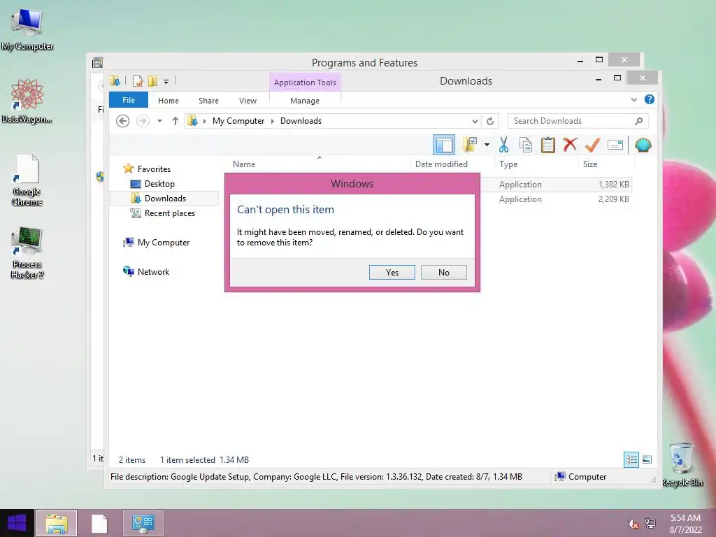The height and width of the screenshot is (537, 716).
Task: Click the search magnifier icon
Action: [x=639, y=121]
